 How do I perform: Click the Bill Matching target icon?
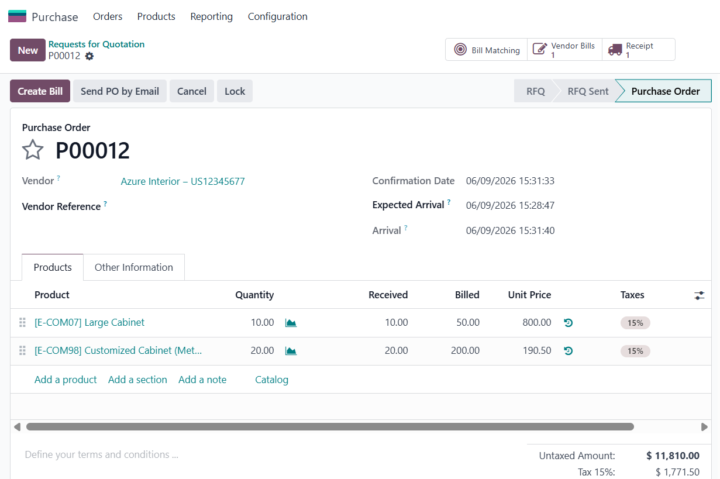click(461, 50)
